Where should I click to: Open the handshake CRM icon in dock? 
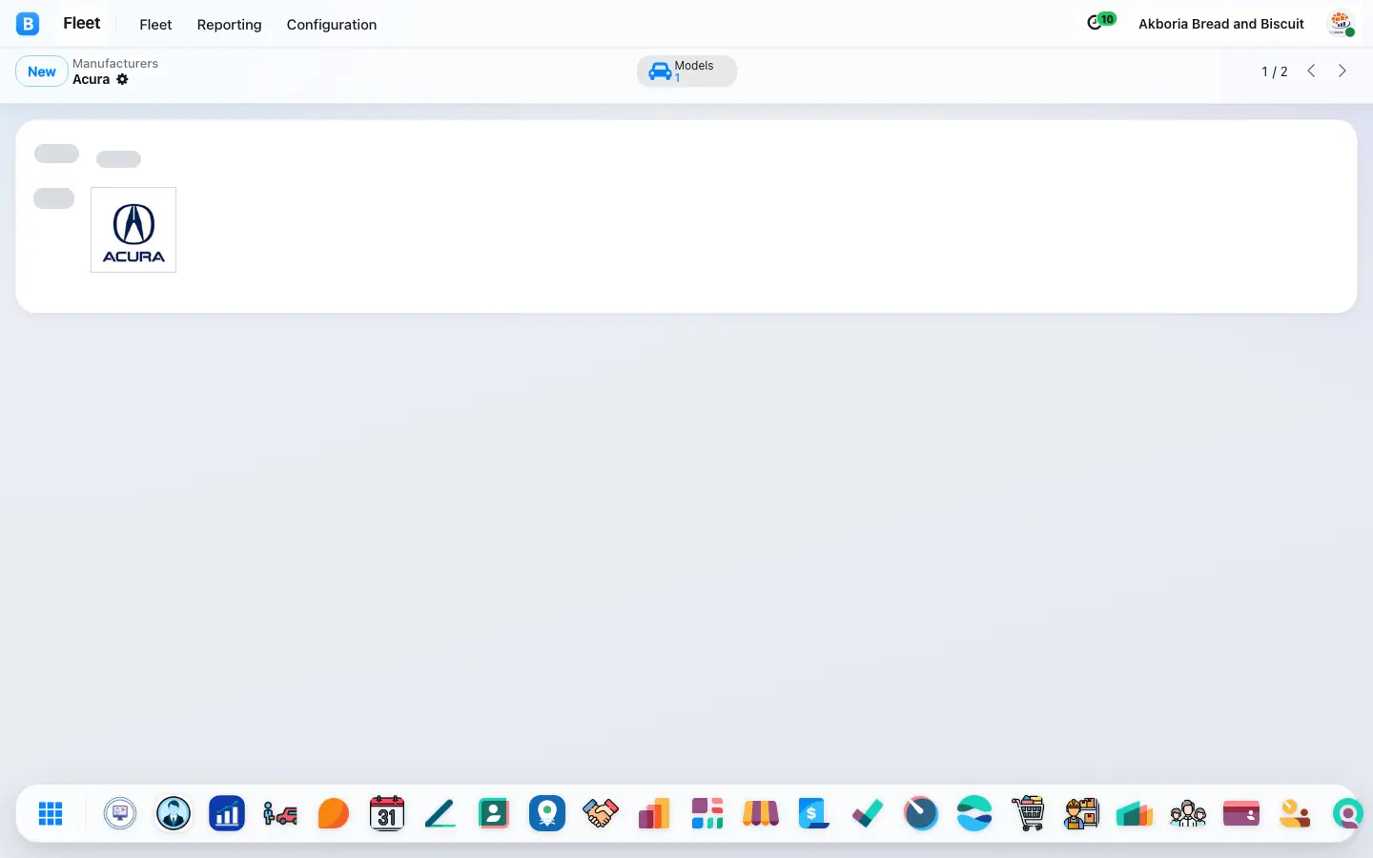pyautogui.click(x=601, y=813)
